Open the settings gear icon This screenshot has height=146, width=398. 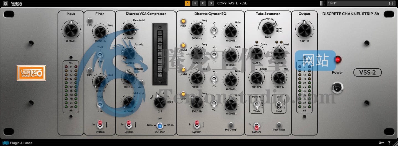pos(6,3)
